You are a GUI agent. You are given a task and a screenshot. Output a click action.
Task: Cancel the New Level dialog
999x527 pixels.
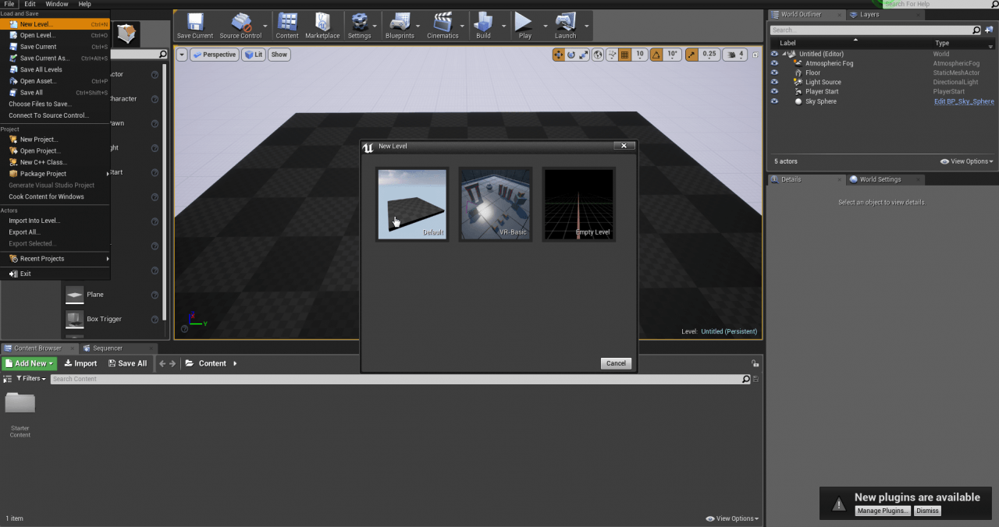(616, 363)
